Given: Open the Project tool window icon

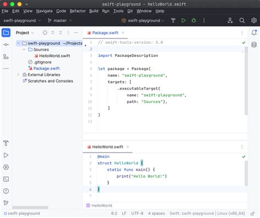Looking at the screenshot, I should coord(6,33).
